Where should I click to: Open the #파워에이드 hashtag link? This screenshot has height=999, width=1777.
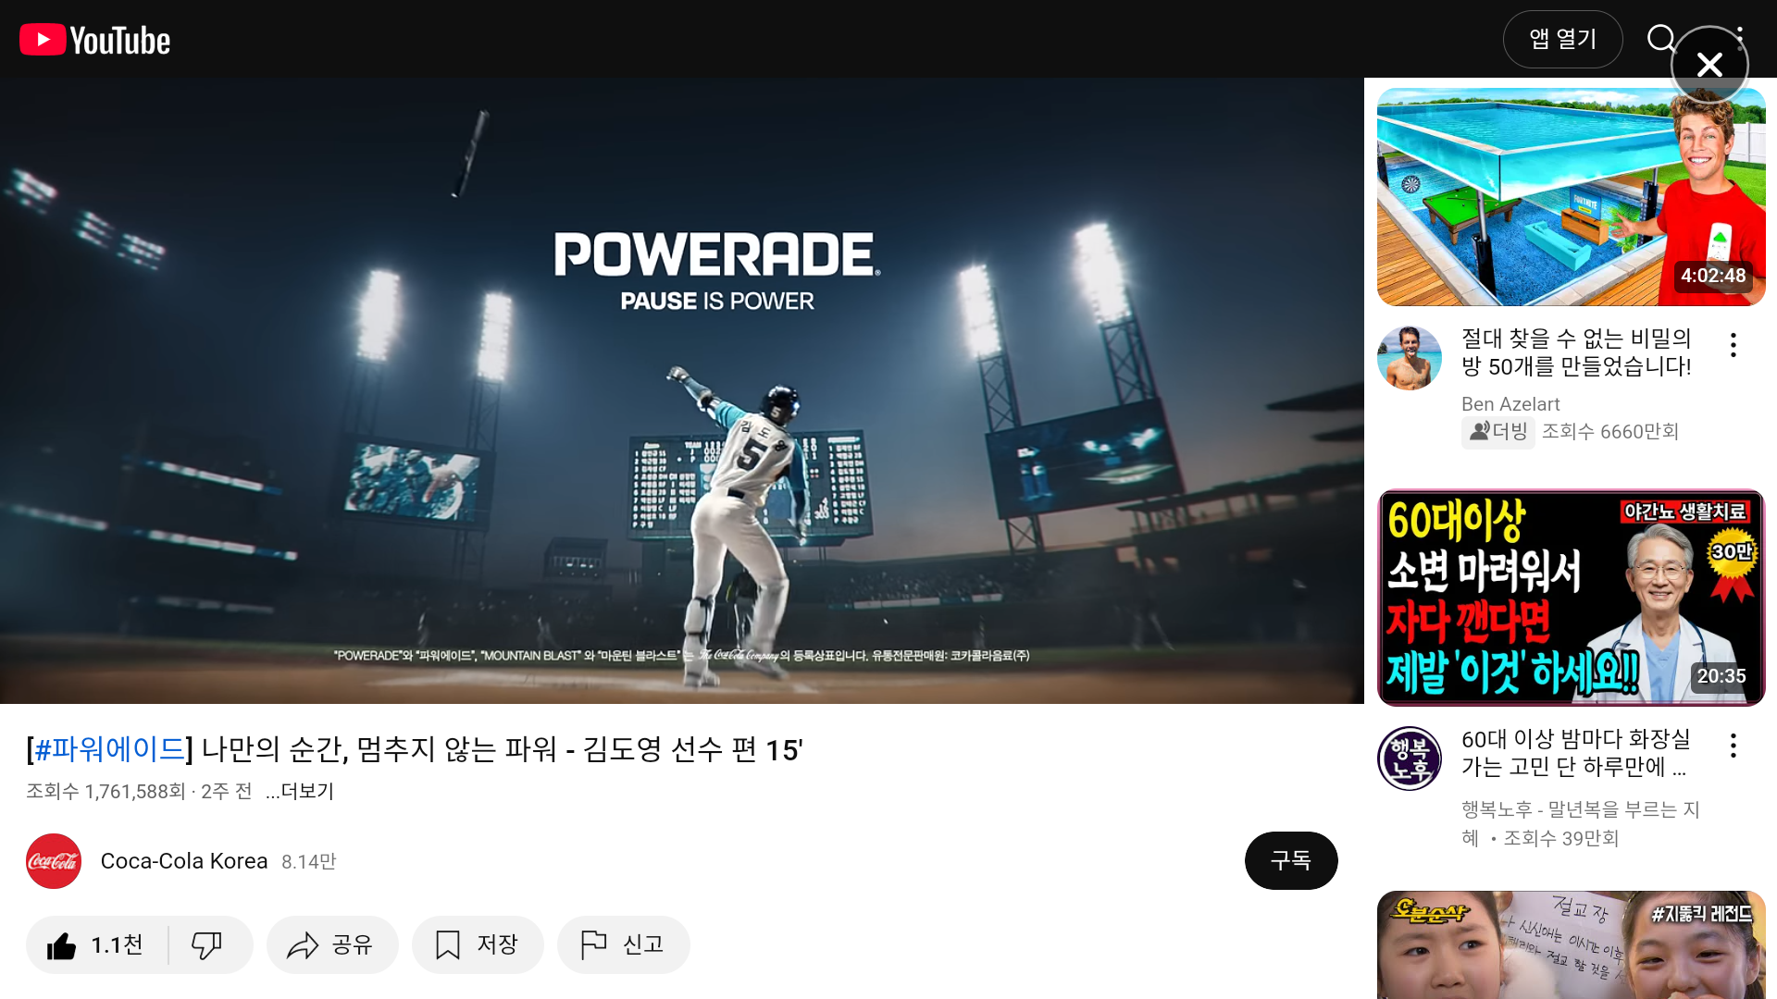point(110,748)
